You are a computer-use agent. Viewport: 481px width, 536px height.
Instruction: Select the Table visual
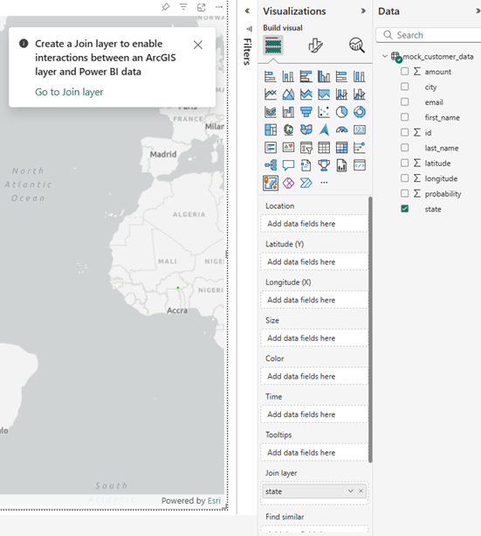pyautogui.click(x=324, y=148)
